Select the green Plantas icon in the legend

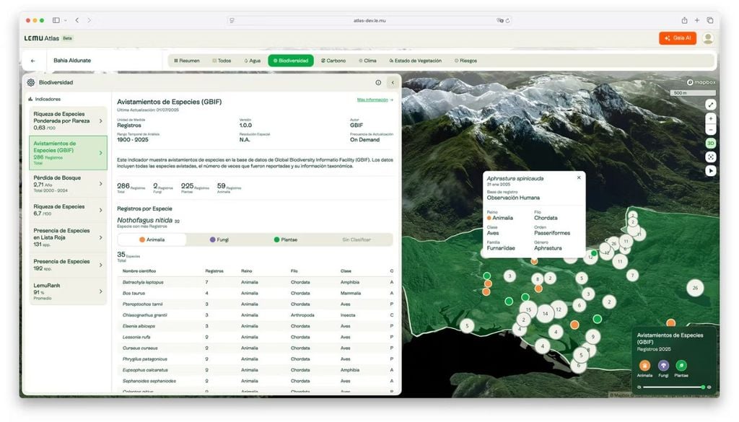coord(681,366)
